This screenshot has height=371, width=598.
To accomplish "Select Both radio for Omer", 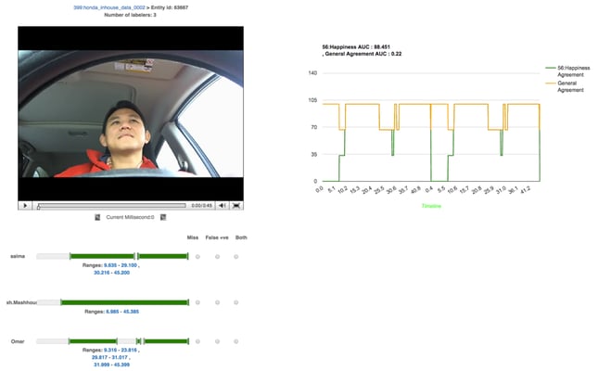I will [x=240, y=342].
